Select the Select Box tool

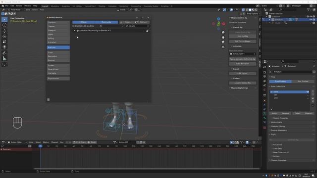4,20
